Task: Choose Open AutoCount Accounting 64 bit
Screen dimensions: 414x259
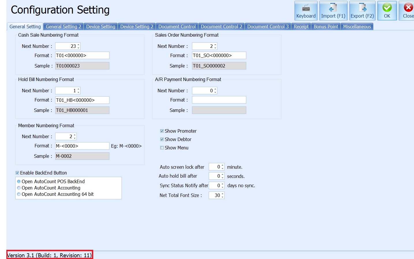Action: 19,194
